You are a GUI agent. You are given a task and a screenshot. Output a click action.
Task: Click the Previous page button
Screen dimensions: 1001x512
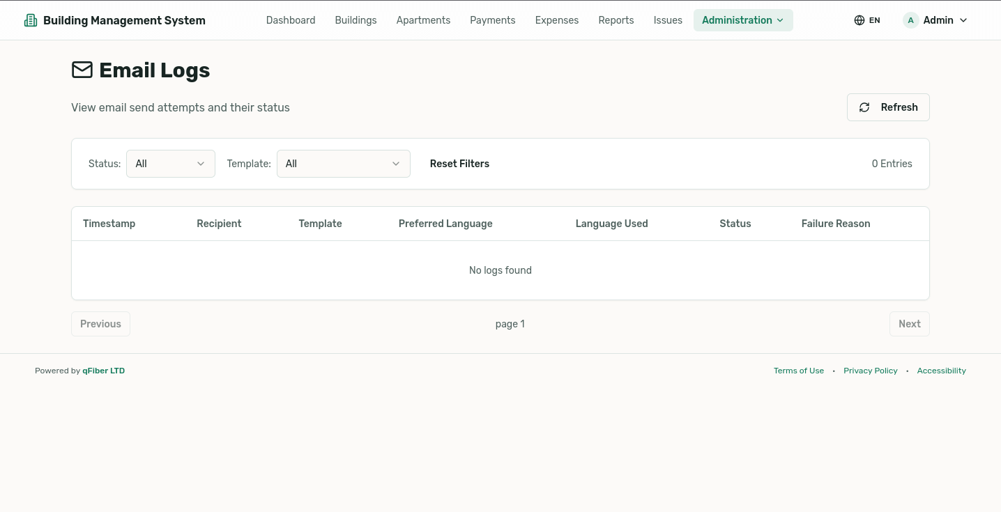point(100,324)
